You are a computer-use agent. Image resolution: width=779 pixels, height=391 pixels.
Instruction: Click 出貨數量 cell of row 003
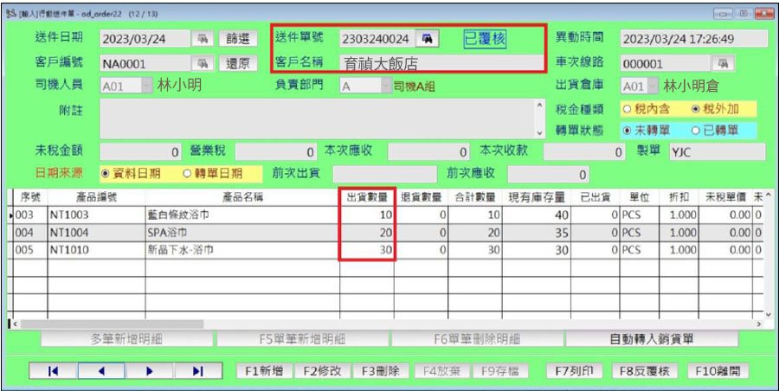[x=367, y=215]
